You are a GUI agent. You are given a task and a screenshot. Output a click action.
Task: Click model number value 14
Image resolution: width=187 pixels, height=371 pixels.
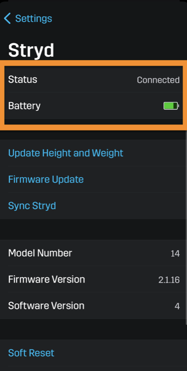coord(175,253)
